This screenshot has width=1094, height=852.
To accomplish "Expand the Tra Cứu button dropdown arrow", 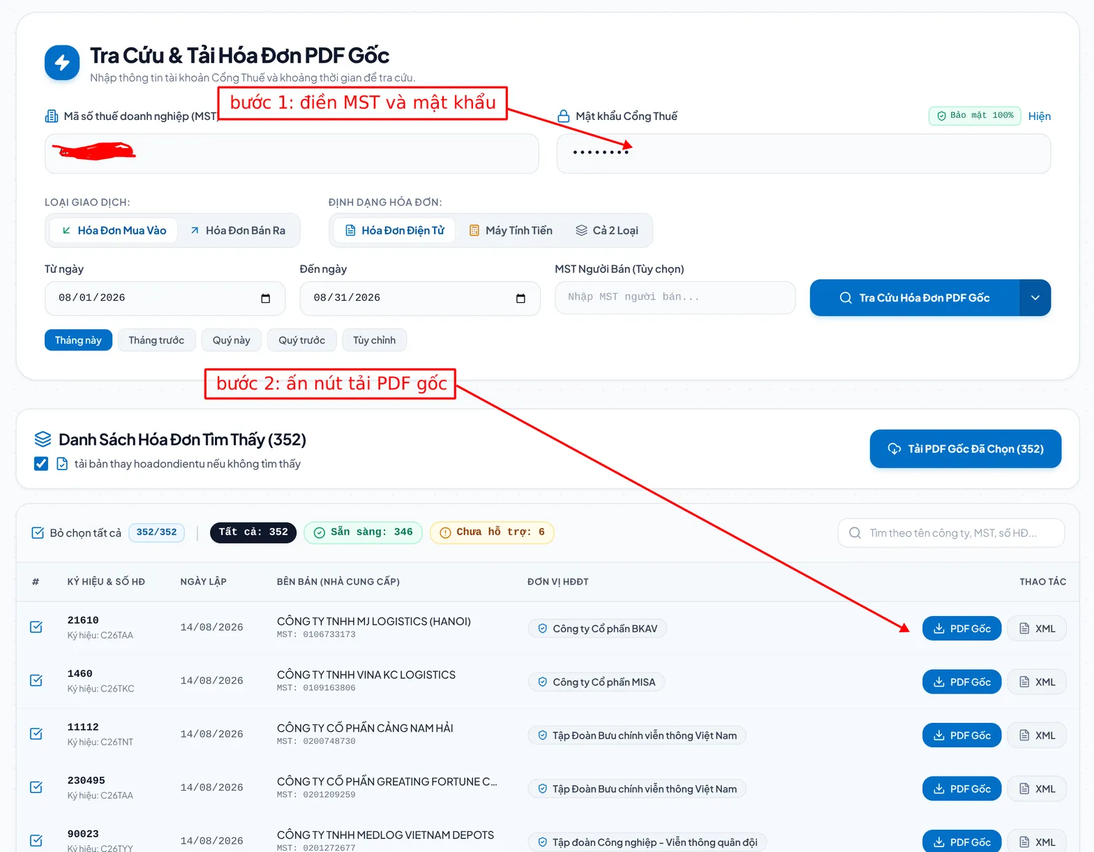I will click(x=1035, y=298).
